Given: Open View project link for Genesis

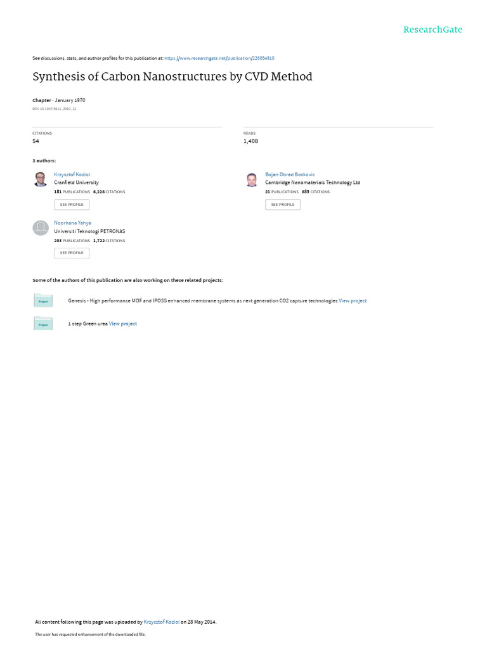Looking at the screenshot, I should click(353, 301).
